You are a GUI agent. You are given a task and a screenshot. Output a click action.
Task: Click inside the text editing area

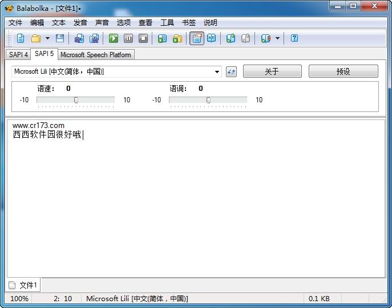(196, 199)
